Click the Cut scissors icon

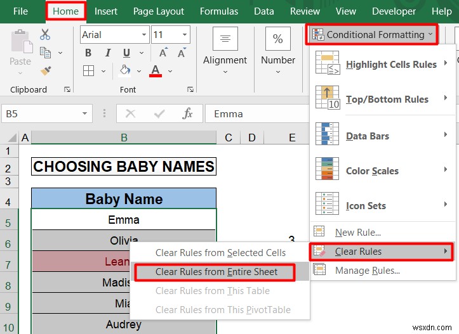(x=45, y=34)
